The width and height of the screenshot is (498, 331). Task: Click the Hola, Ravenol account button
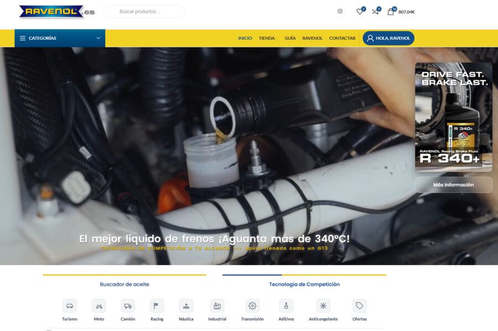388,38
